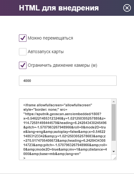Click the Автозапуск карты label text
Viewport: 134px width, 174px height.
click(x=45, y=52)
